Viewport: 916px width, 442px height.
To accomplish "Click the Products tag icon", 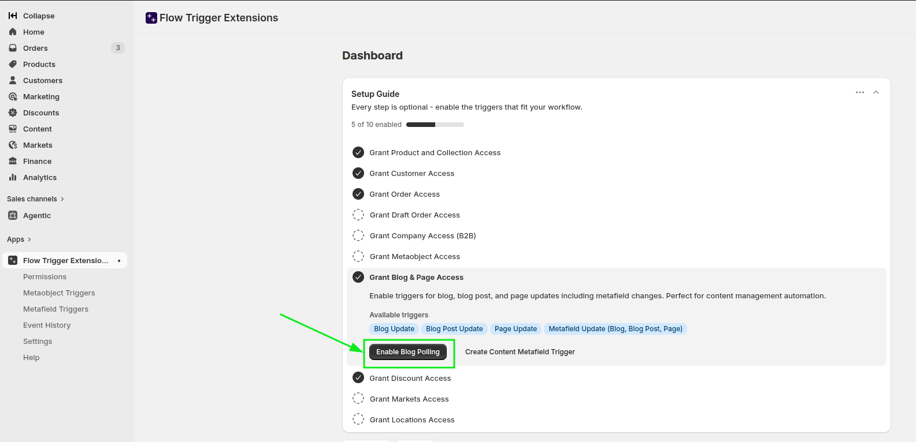I will click(13, 64).
